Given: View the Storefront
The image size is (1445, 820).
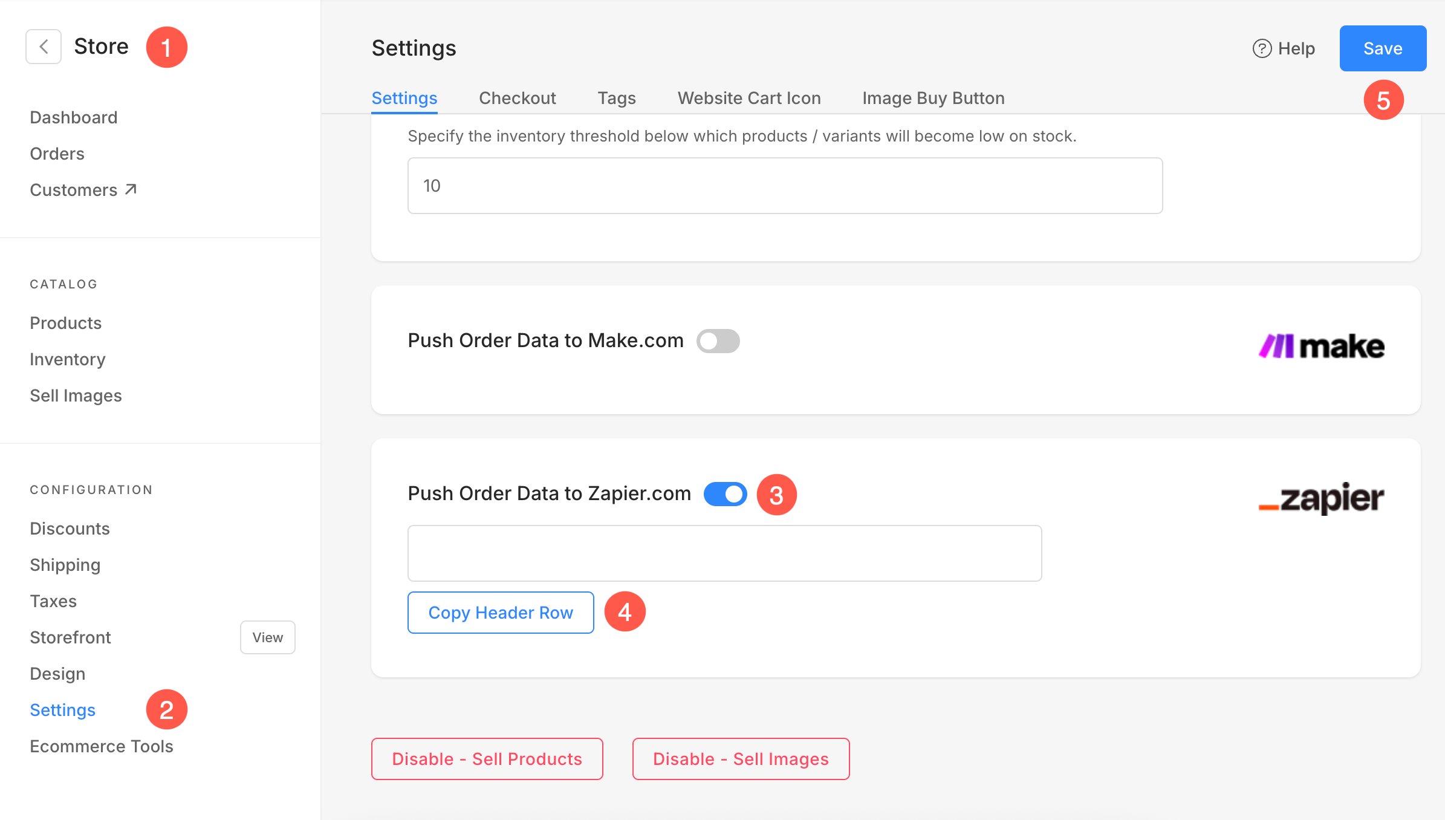Looking at the screenshot, I should [x=268, y=637].
